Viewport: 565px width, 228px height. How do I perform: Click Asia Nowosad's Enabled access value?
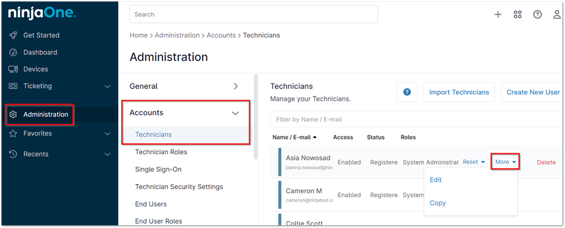349,162
